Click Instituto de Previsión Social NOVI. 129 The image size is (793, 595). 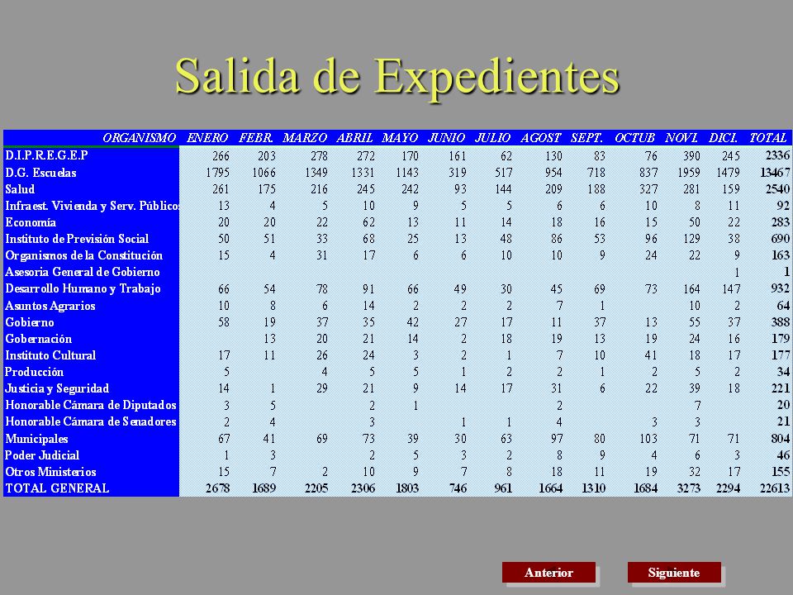click(691, 239)
